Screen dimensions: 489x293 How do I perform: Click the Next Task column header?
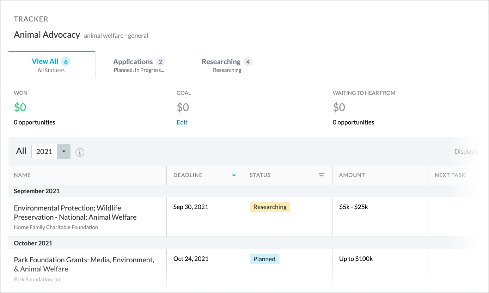click(x=450, y=175)
